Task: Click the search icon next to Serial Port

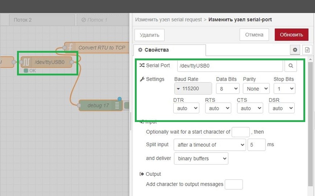Action: (x=291, y=66)
